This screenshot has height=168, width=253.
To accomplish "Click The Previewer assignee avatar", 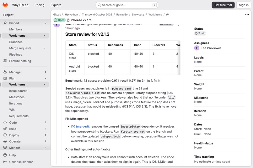I will (x=196, y=48).
